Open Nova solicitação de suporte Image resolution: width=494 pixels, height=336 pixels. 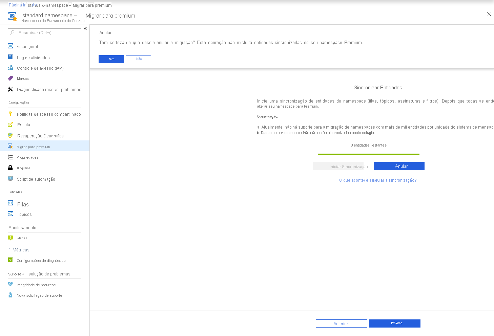[39, 295]
